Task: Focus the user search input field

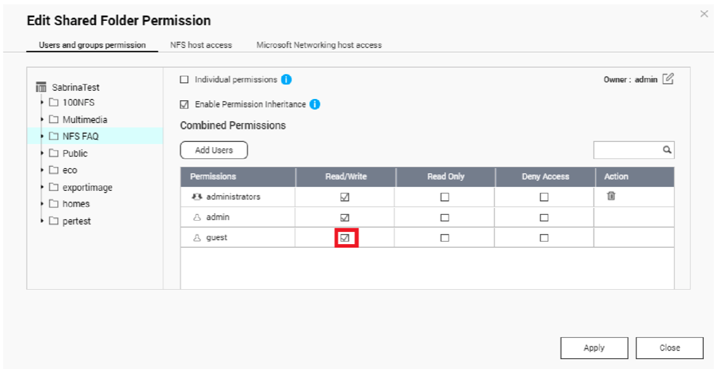Action: [x=628, y=150]
